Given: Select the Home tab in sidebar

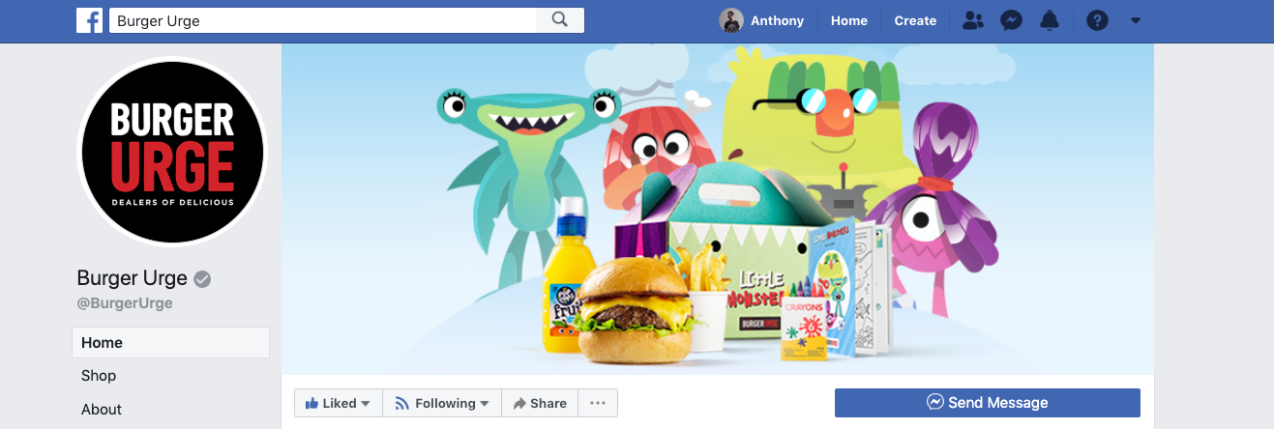Looking at the screenshot, I should click(x=170, y=343).
